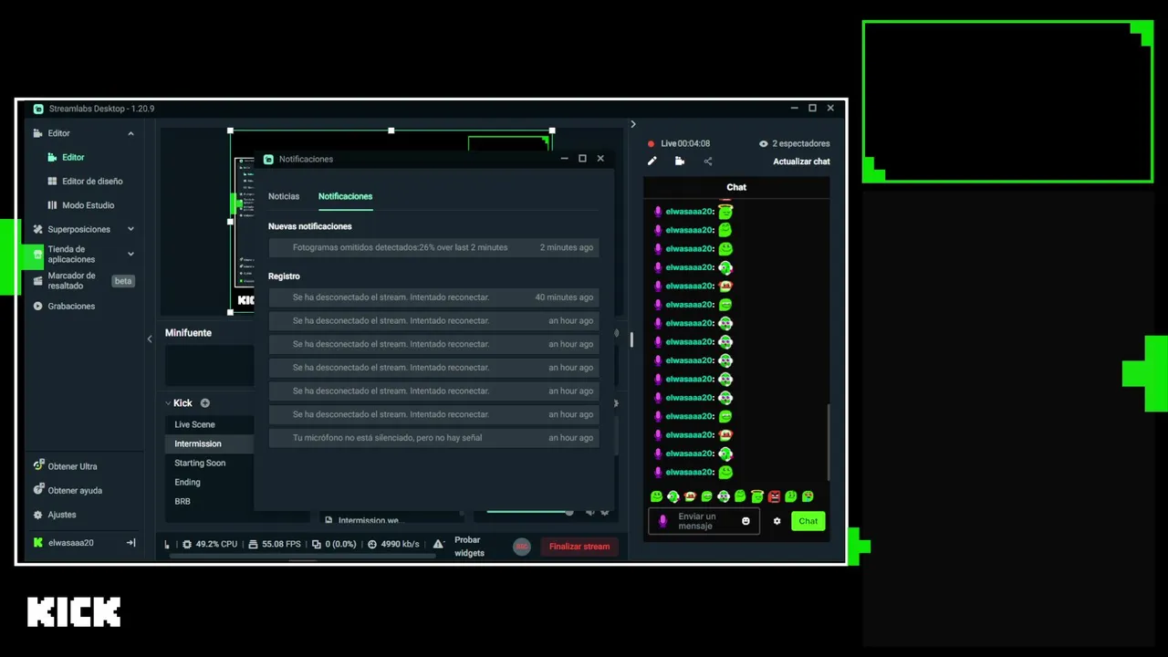Open Obtener ayuda
1168x657 pixels.
(x=75, y=490)
